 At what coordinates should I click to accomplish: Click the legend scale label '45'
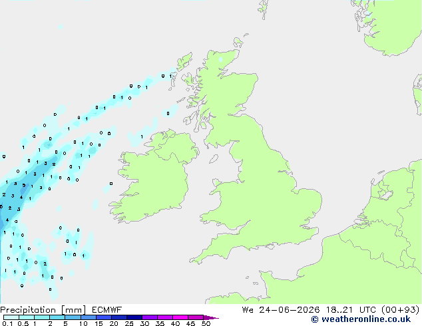pyautogui.click(x=190, y=323)
